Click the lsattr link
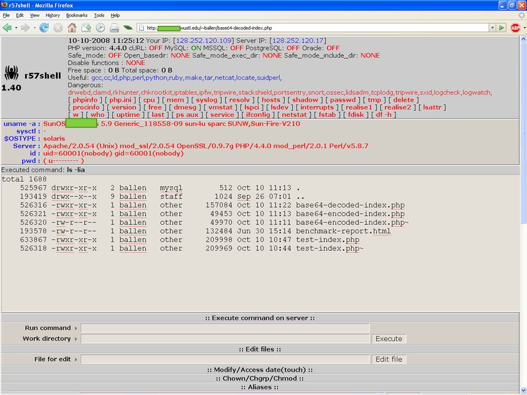The width and height of the screenshot is (527, 395). point(432,107)
